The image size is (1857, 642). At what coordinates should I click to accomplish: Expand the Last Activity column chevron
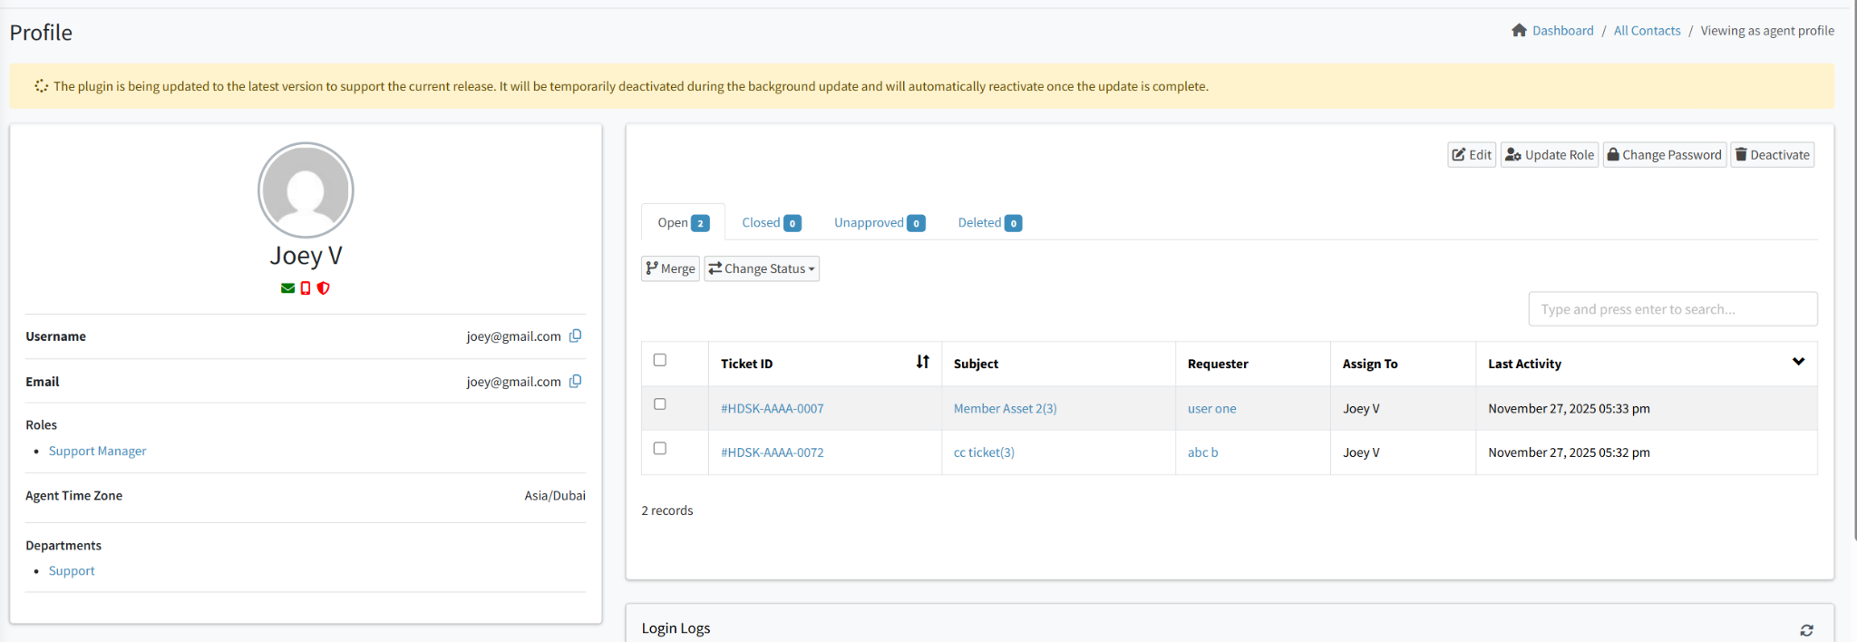[x=1798, y=362]
